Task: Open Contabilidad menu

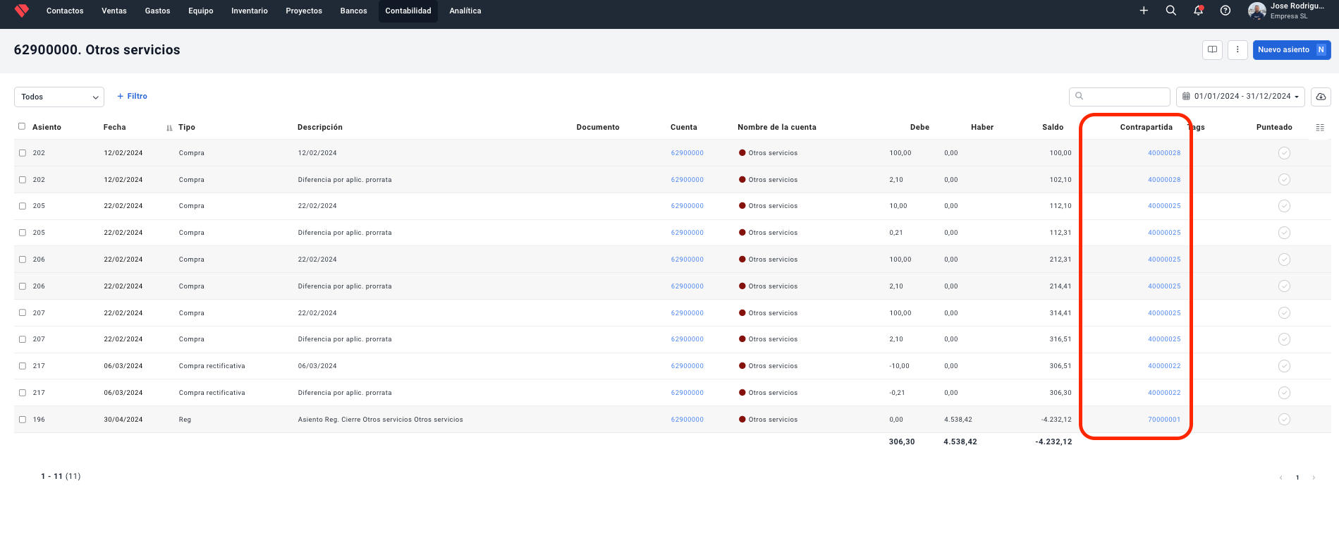Action: [x=408, y=11]
